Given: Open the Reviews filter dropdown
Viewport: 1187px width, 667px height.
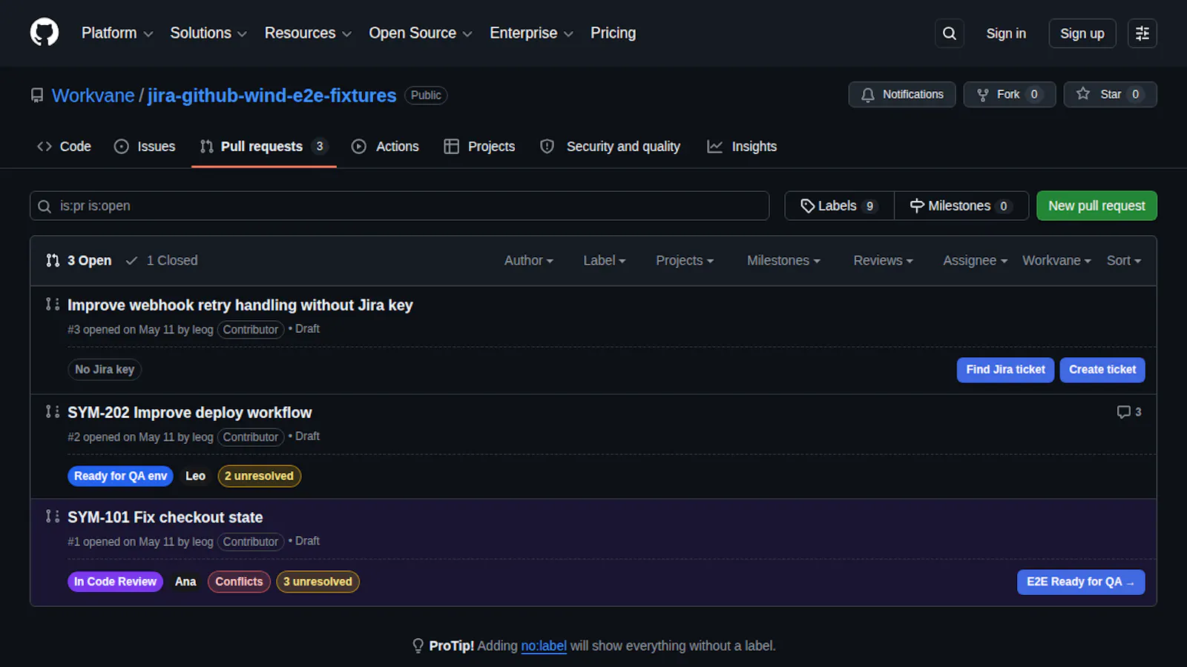Looking at the screenshot, I should click(883, 261).
